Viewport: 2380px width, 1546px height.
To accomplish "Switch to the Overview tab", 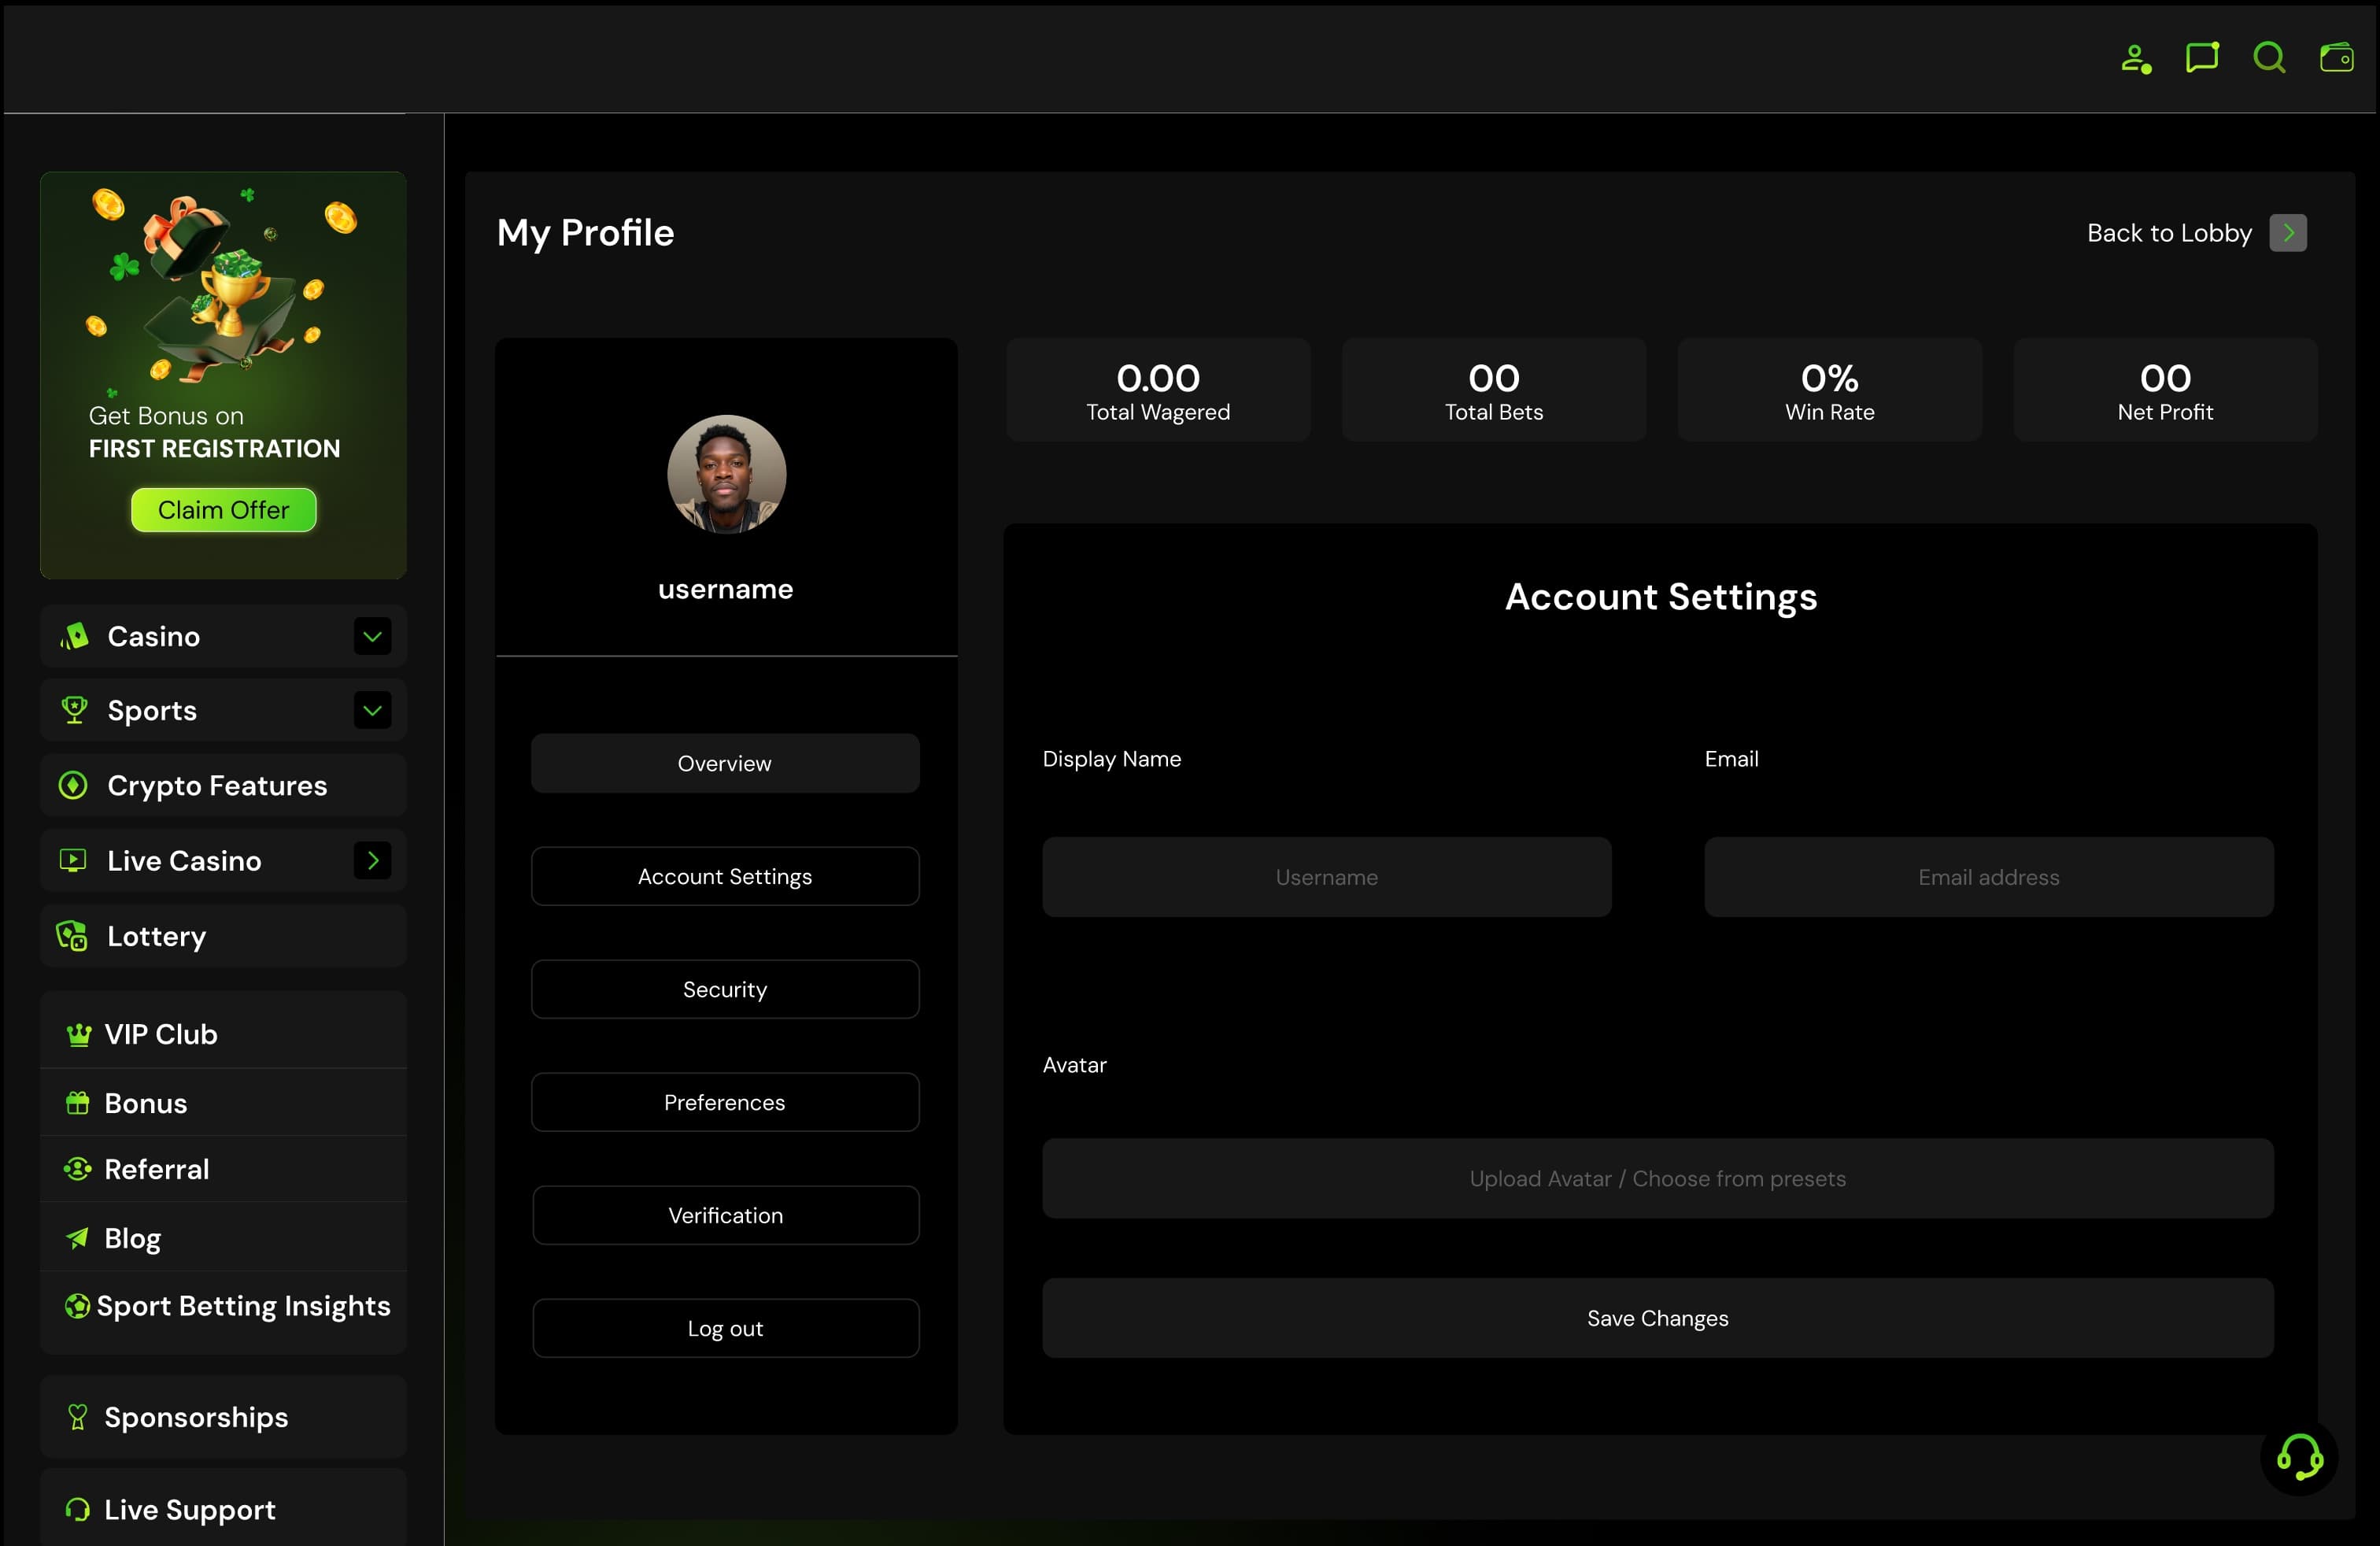I will (725, 763).
